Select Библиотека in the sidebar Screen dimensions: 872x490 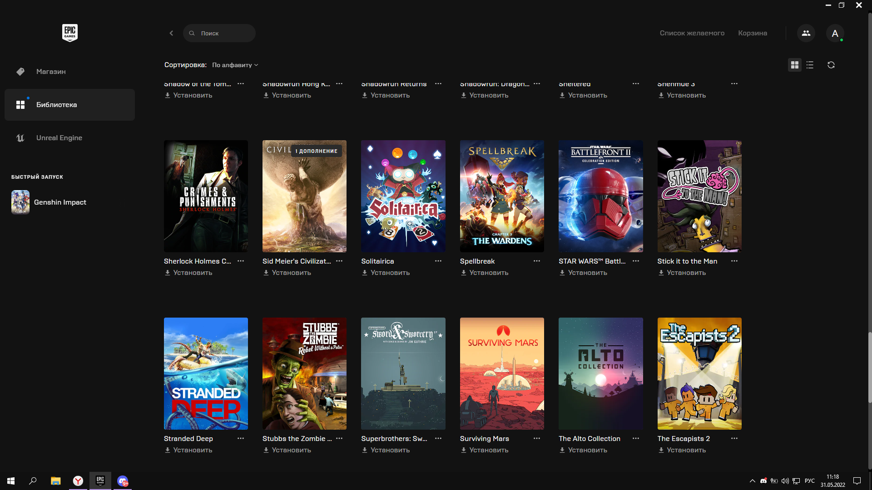pos(69,105)
